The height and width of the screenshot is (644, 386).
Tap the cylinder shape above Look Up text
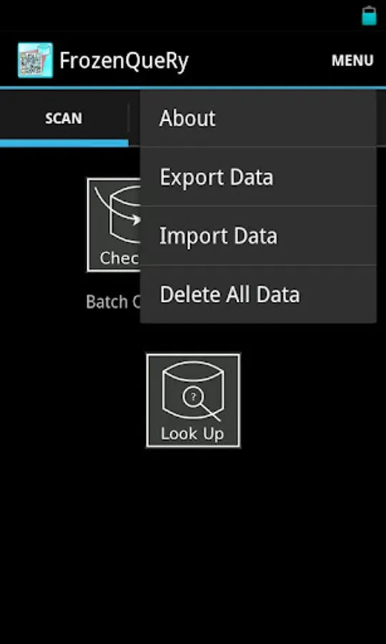(193, 391)
